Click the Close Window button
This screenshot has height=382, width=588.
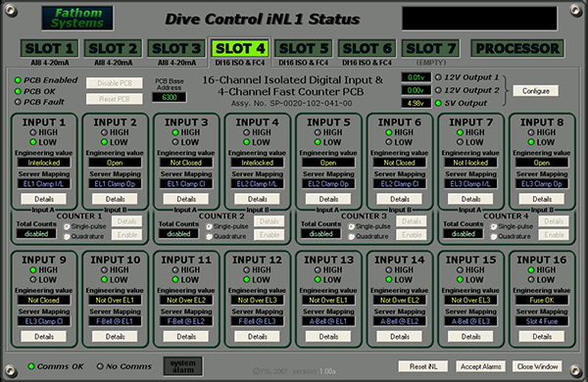click(537, 366)
